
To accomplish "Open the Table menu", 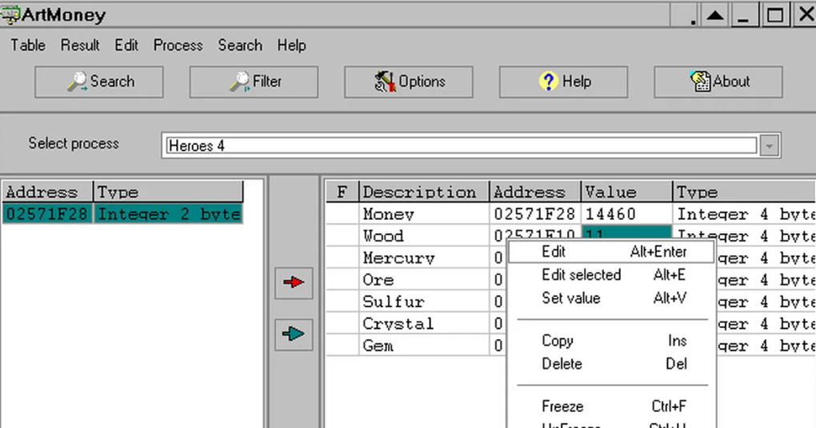I will pyautogui.click(x=28, y=46).
